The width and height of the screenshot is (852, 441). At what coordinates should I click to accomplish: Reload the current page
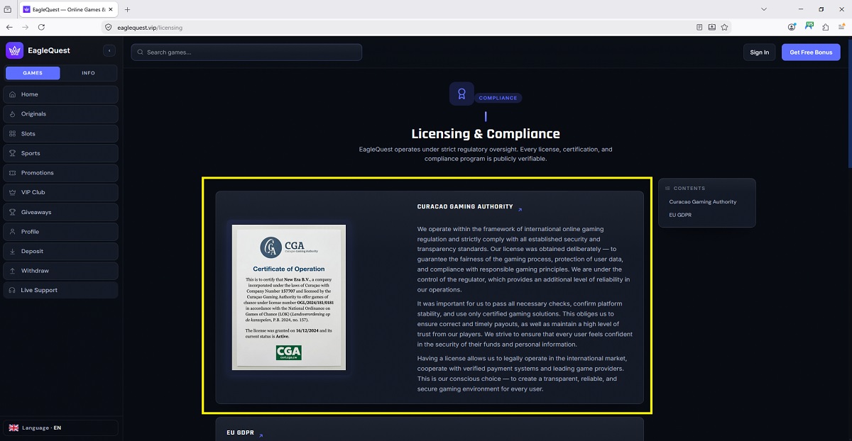tap(42, 27)
